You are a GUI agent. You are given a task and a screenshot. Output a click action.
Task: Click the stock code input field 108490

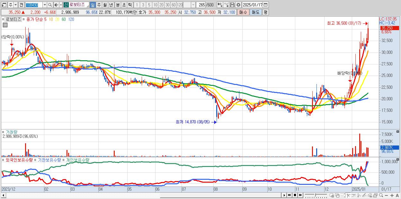34,5
